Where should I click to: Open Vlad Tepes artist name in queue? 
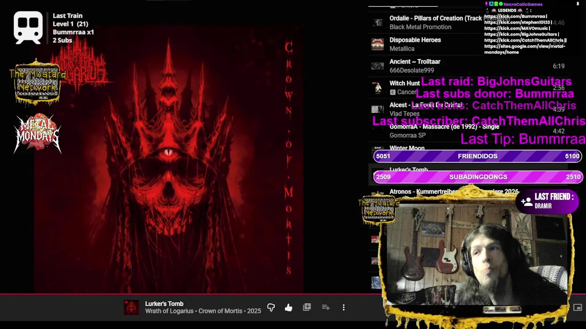[404, 114]
